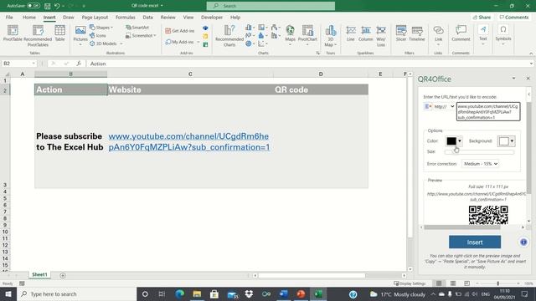Viewport: 536px width, 301px height.
Task: Click Get Add-ins
Action: (180, 31)
